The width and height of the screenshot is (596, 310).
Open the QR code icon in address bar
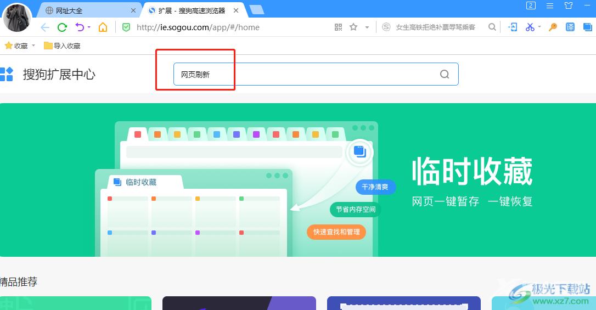click(338, 27)
